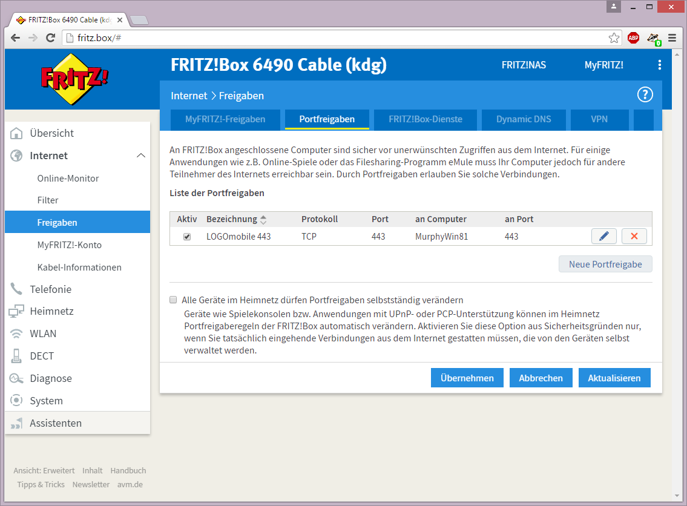687x506 pixels.
Task: Click the Protokoll column header
Action: (320, 219)
